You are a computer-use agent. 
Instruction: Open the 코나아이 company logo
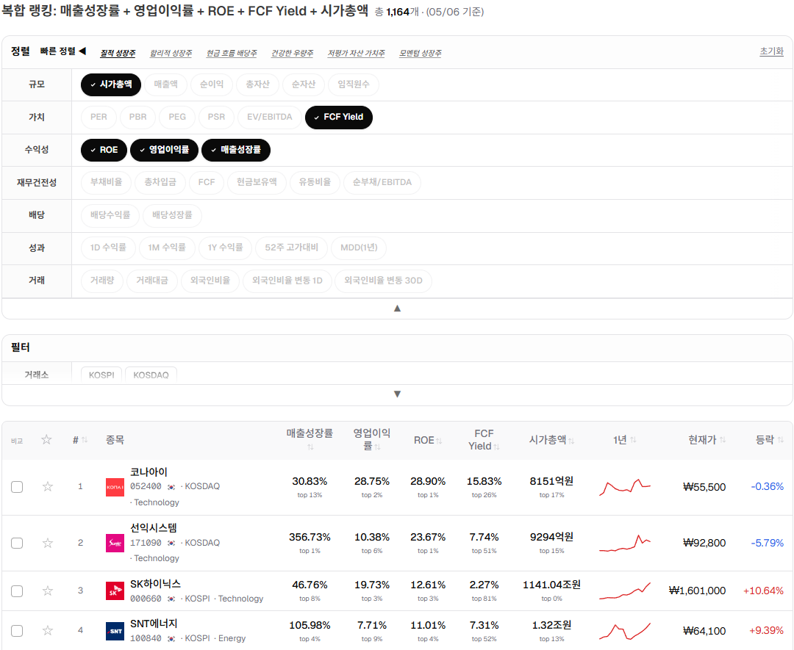click(x=115, y=487)
